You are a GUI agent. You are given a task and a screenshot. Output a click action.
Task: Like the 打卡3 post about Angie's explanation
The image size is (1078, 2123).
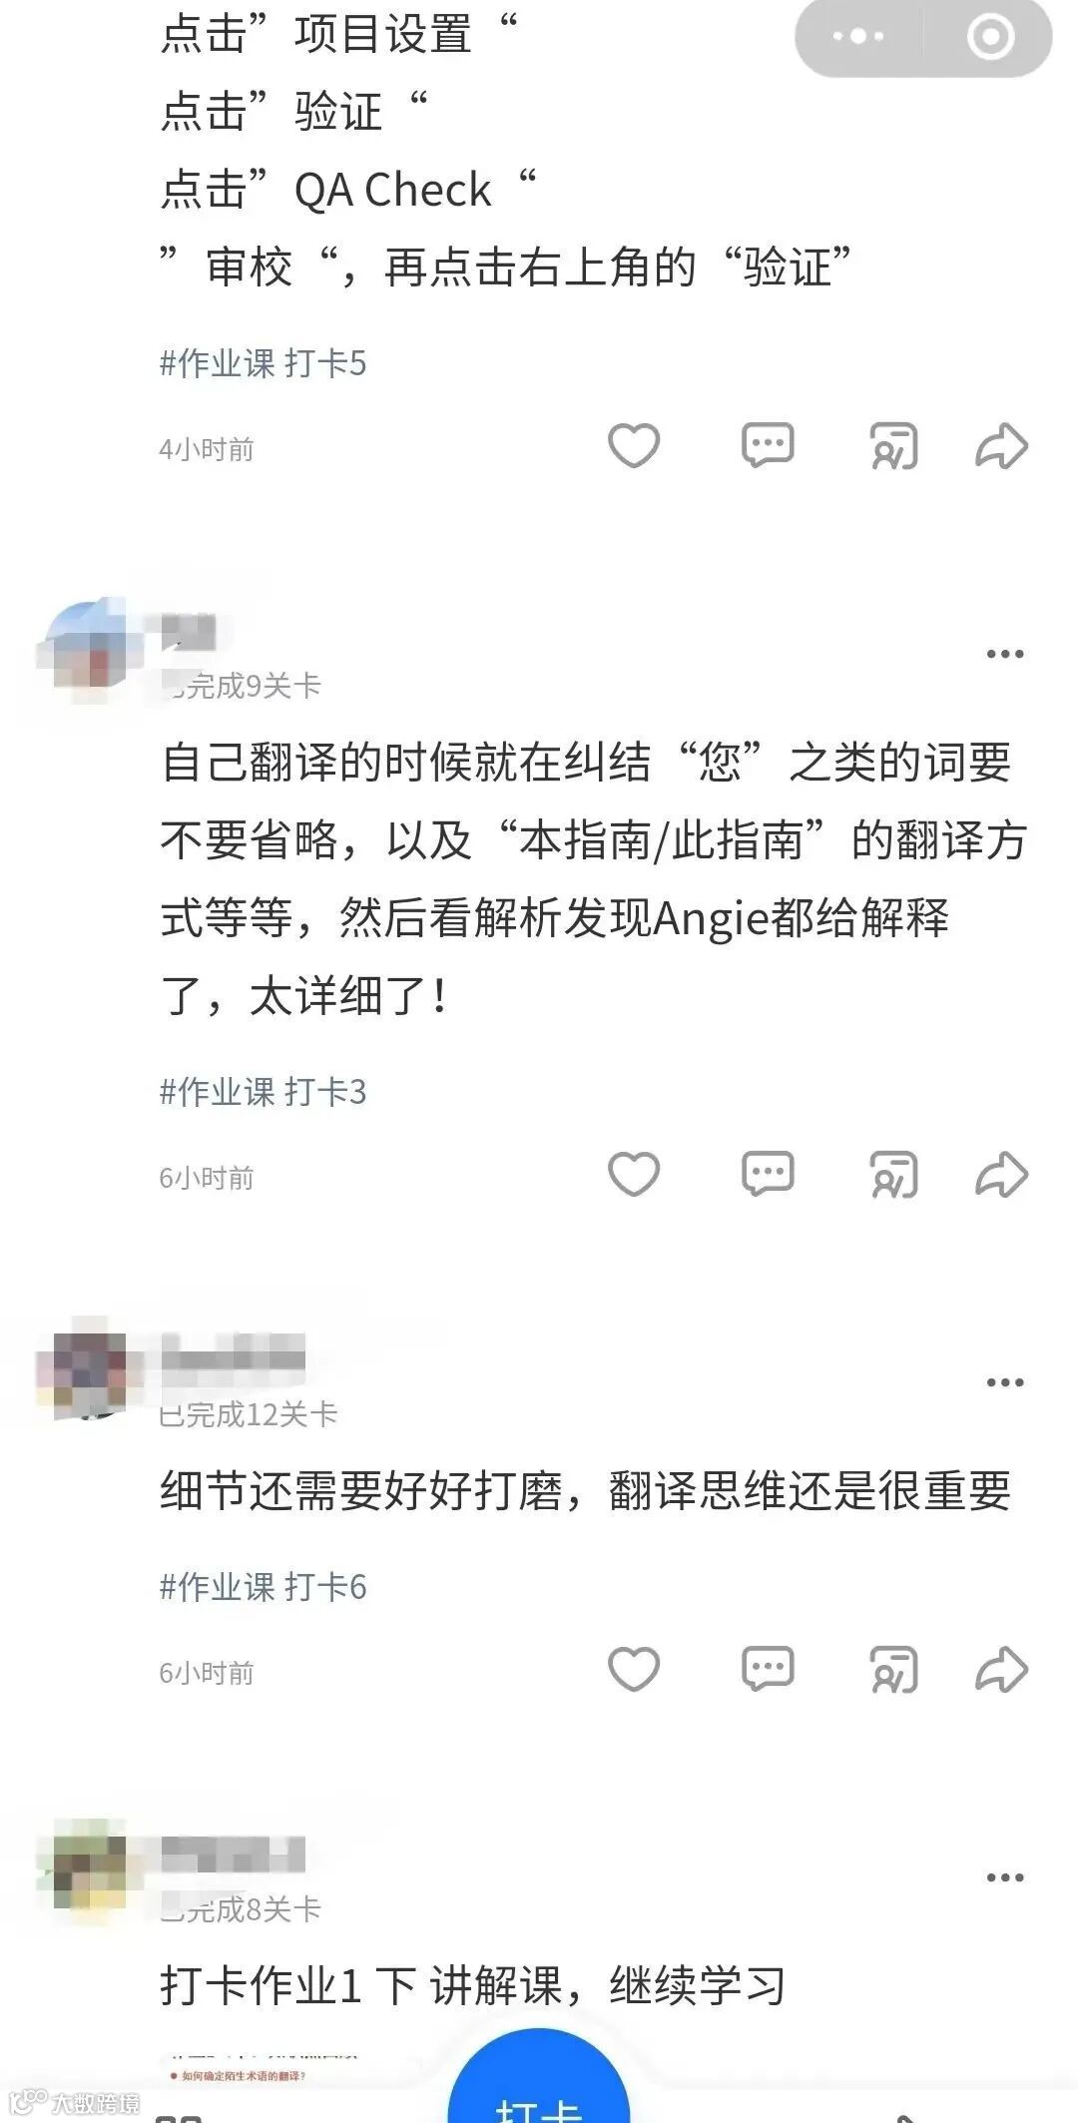(x=634, y=1175)
